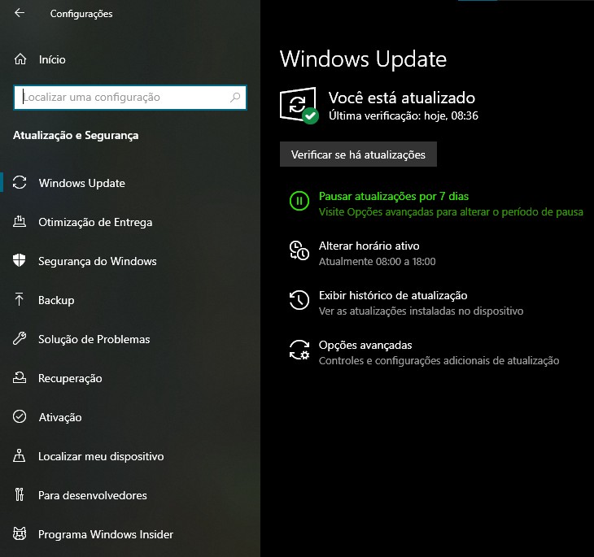Go to Início home label
This screenshot has width=594, height=557.
click(x=52, y=59)
